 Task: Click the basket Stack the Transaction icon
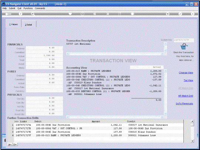click(x=184, y=46)
